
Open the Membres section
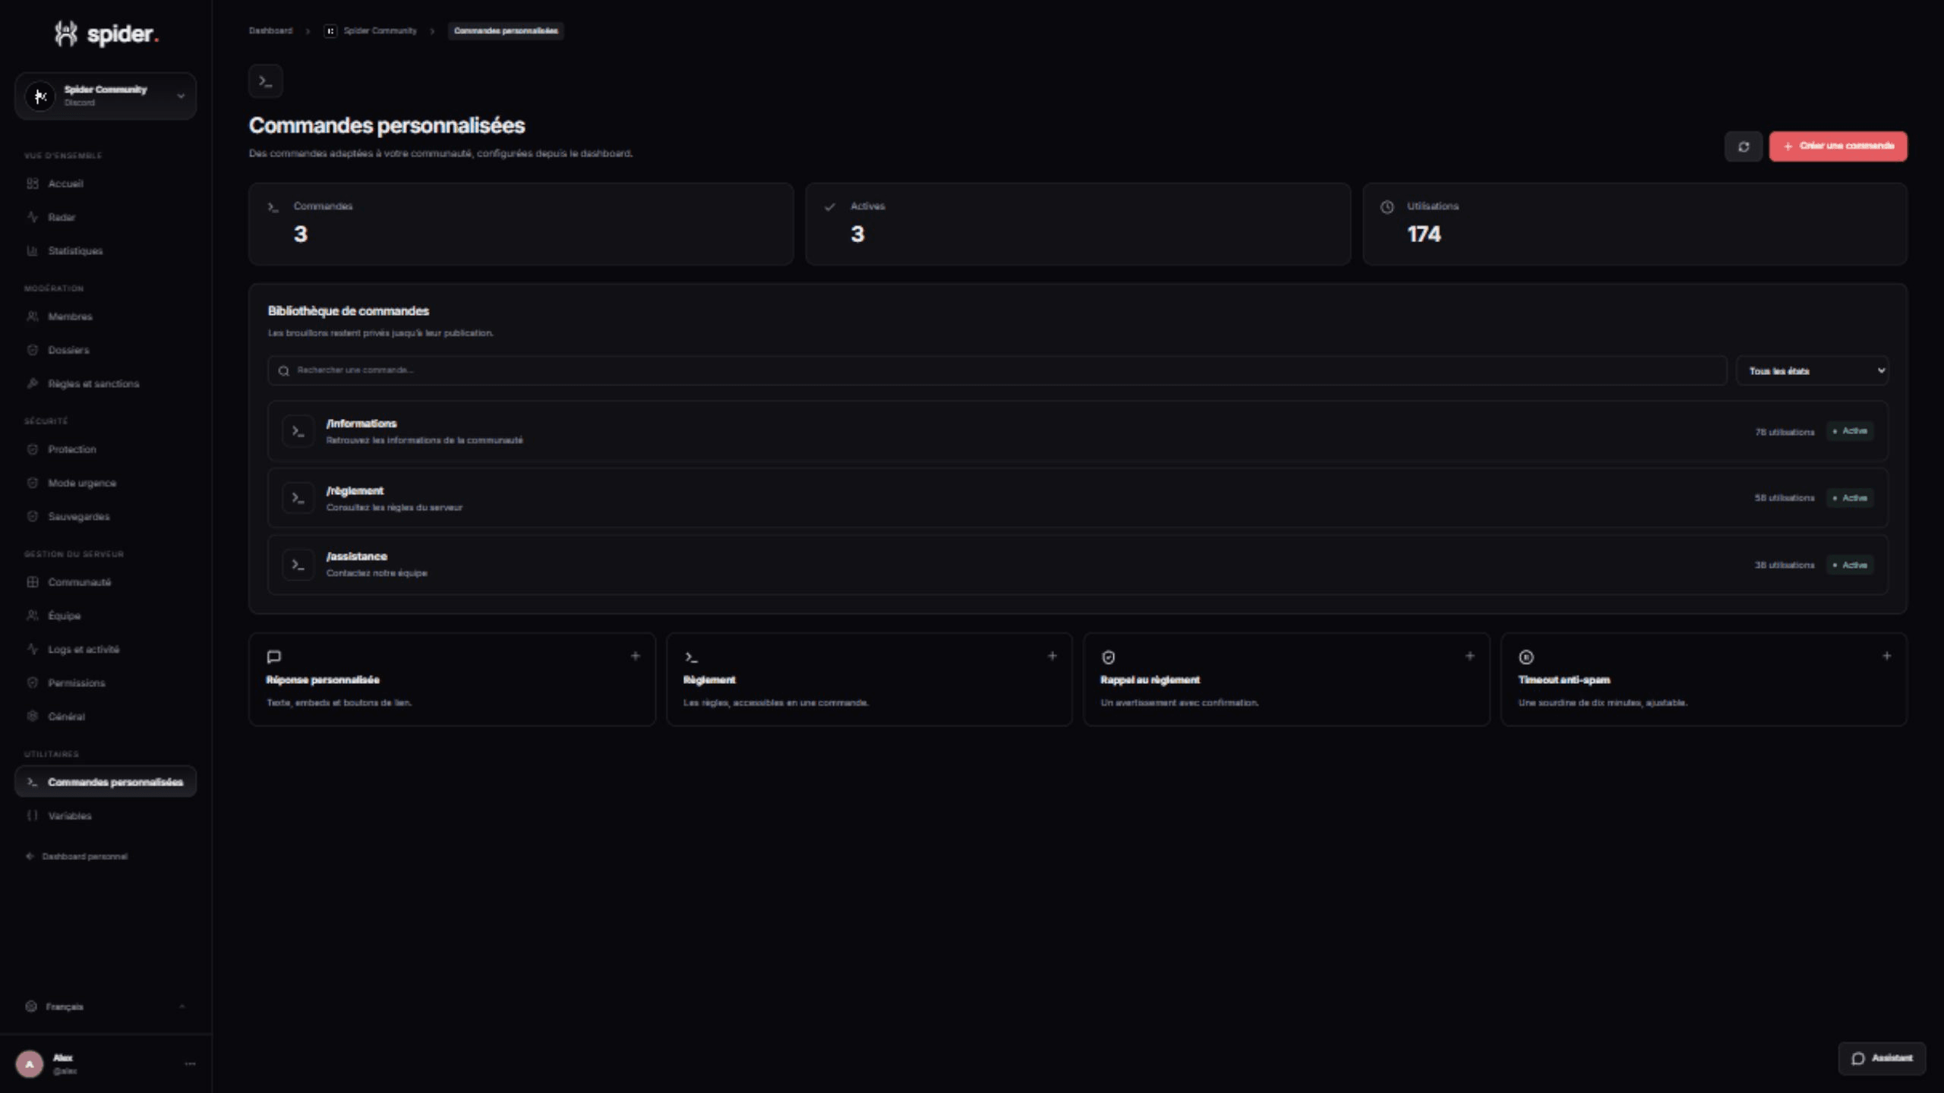[x=106, y=317]
